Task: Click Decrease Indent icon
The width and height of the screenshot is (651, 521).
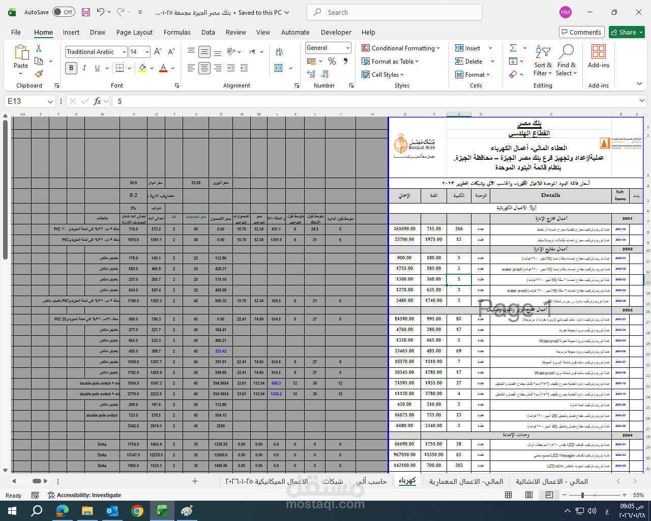Action: pos(231,68)
